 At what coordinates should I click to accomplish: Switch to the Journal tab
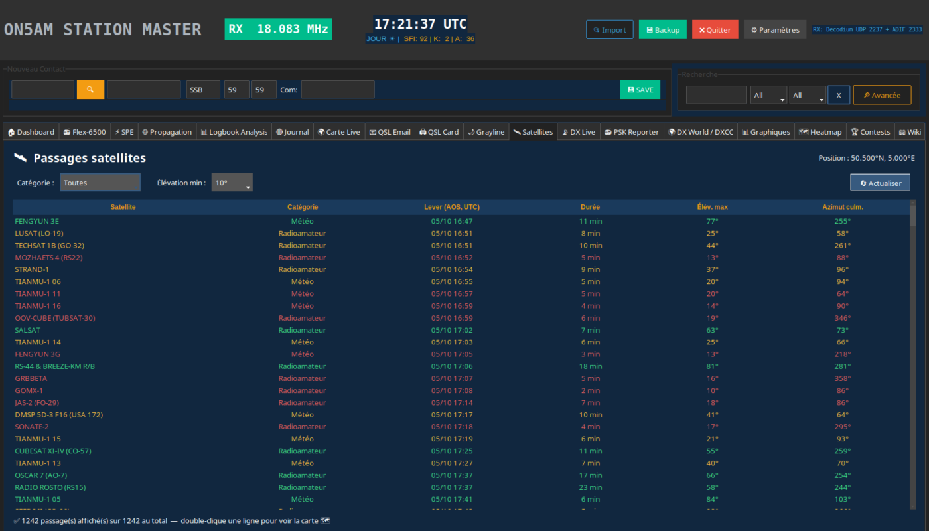[293, 132]
